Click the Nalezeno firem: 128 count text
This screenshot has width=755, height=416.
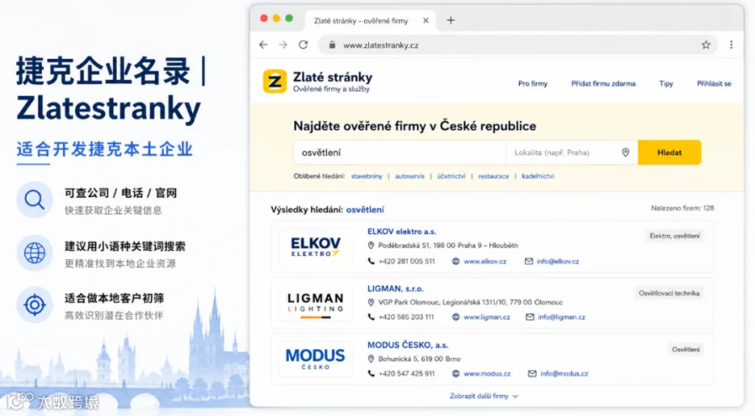pyautogui.click(x=682, y=208)
